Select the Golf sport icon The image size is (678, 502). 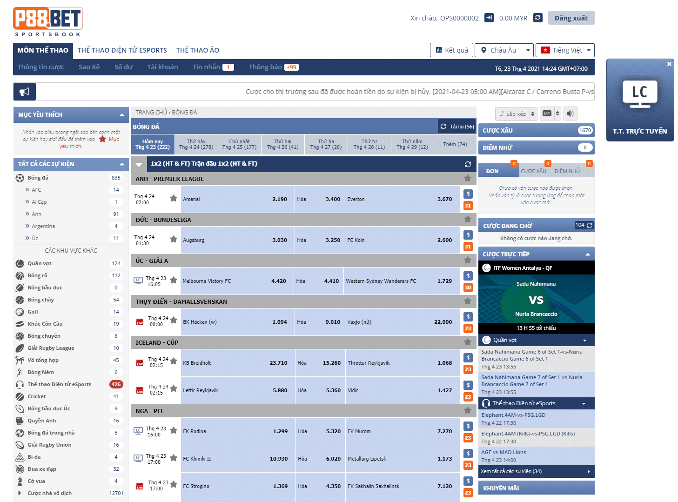click(20, 312)
